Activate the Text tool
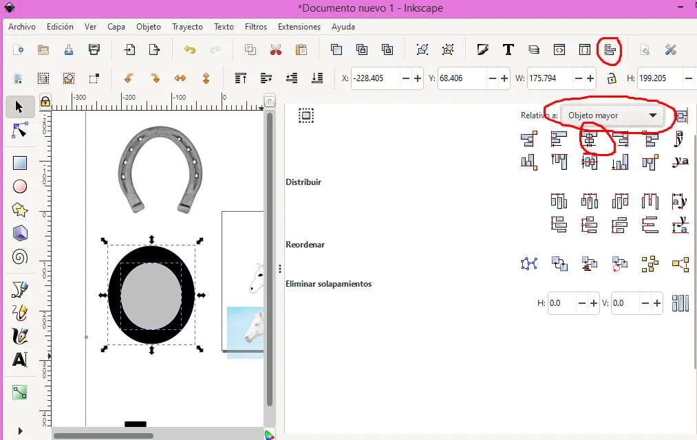697x440 pixels. [20, 359]
